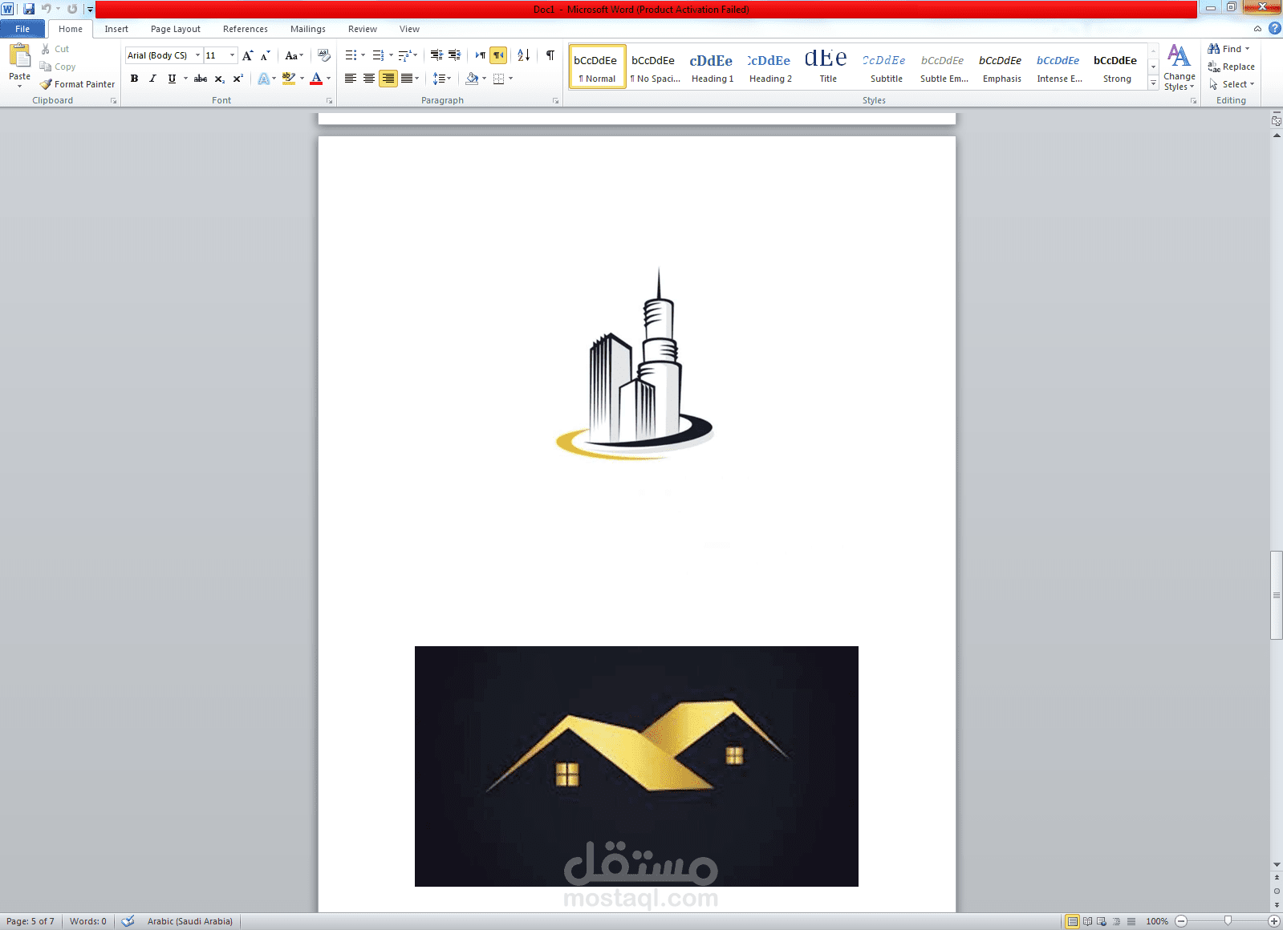Apply the Heading 1 style
1283x930 pixels.
click(x=713, y=67)
